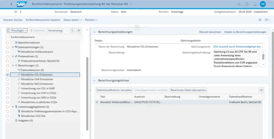Screen dimensions: 274x139
Task: Click the Monatliche CH4-Emissionen icon
Action: pos(19,79)
